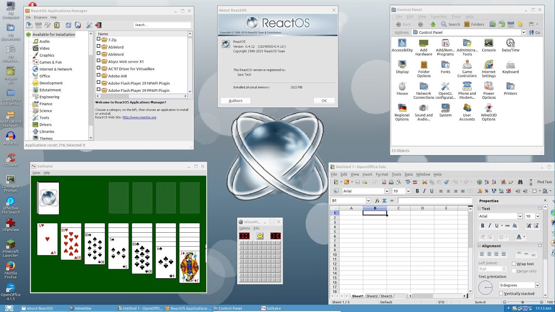Open the Mouse applet in Control Panel
The height and width of the screenshot is (312, 555).
coord(402,89)
